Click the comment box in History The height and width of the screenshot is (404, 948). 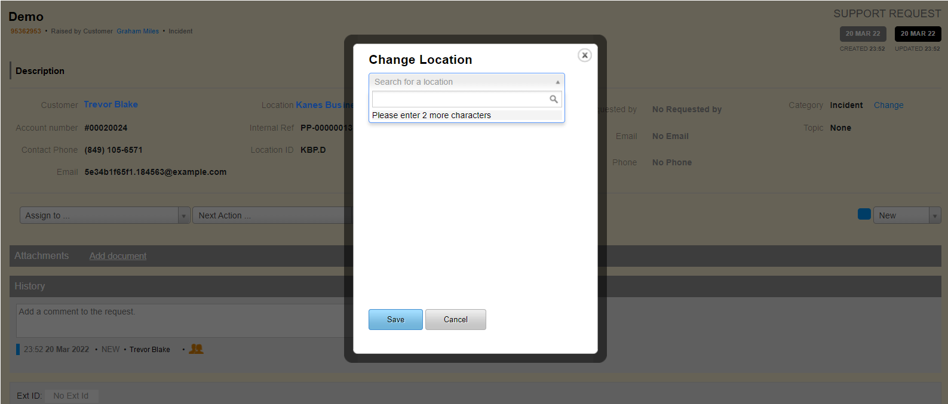(179, 320)
